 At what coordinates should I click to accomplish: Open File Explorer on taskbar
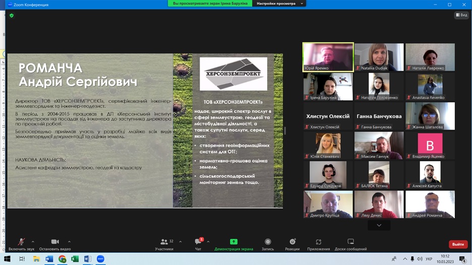pyautogui.click(x=36, y=258)
